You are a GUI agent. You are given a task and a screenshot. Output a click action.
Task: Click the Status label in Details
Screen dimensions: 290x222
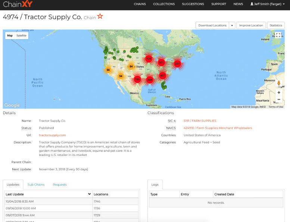pyautogui.click(x=26, y=128)
